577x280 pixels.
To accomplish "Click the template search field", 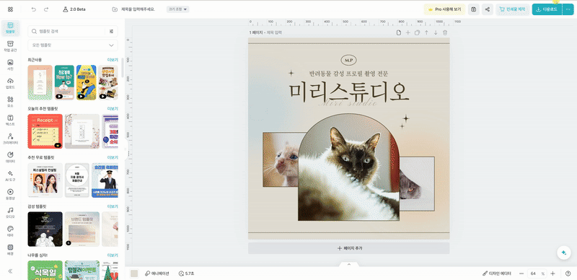I will pyautogui.click(x=66, y=31).
